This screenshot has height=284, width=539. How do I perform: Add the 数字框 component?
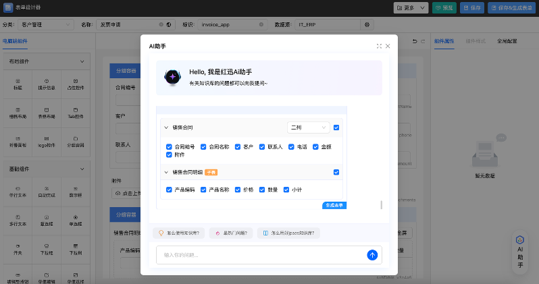[x=76, y=192]
